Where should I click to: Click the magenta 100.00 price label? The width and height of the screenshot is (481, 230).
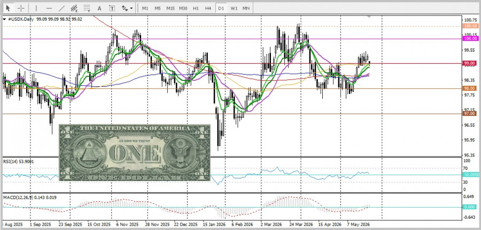pos(470,38)
